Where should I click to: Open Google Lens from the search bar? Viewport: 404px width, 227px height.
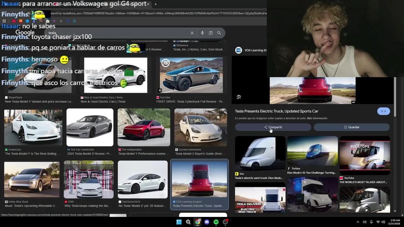211,33
